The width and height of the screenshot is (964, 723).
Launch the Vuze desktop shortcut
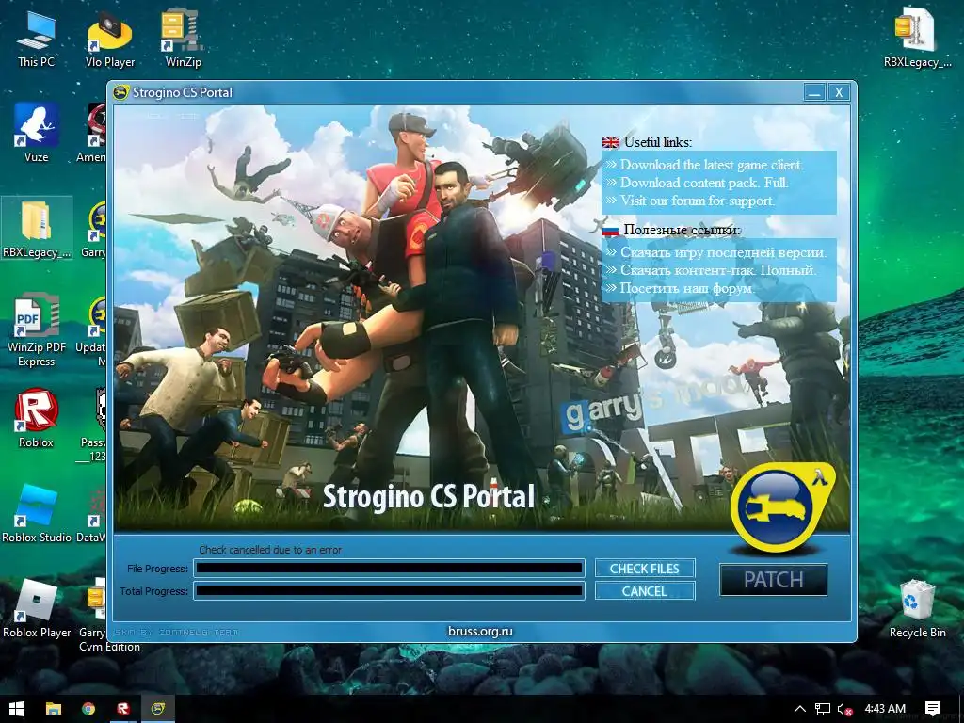point(36,134)
